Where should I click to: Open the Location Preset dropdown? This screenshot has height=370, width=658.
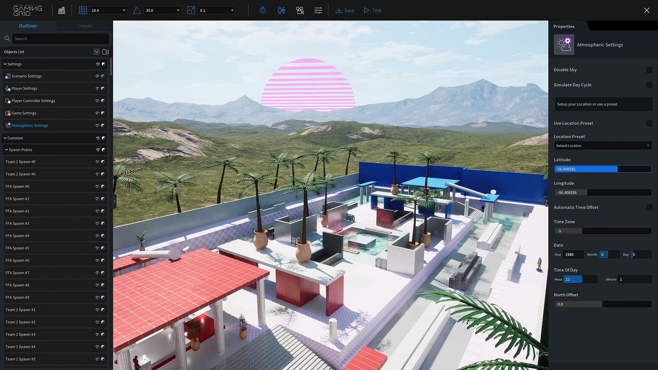pos(603,146)
